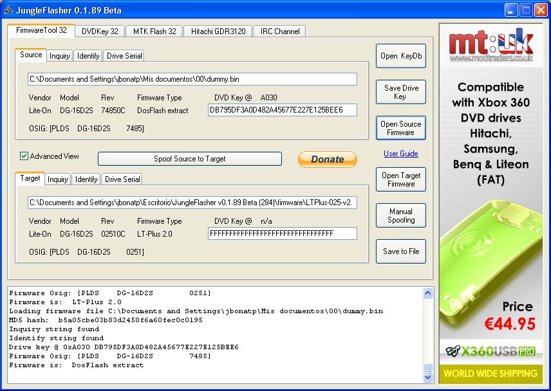This screenshot has width=551, height=391.
Task: Click the source DVD key field DB795DF3...
Action: 283,110
